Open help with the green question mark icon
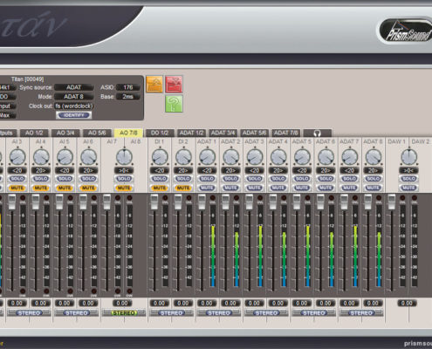The height and width of the screenshot is (349, 432). (x=174, y=104)
